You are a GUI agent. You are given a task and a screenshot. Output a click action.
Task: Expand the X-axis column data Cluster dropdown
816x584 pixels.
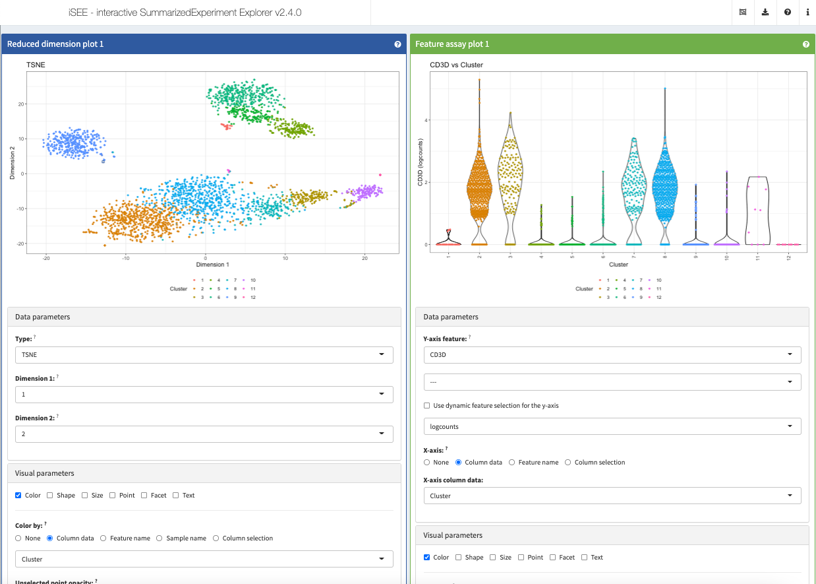point(612,496)
